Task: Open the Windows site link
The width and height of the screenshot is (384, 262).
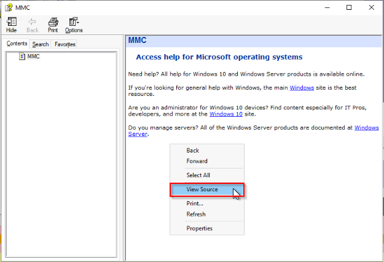Action: coord(302,88)
